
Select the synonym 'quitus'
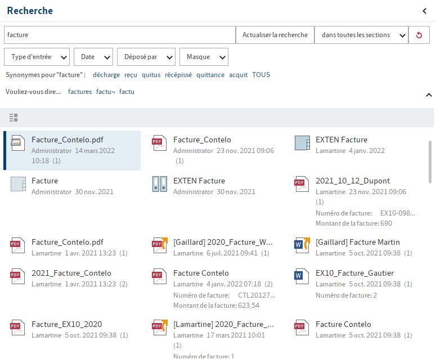[x=151, y=75]
